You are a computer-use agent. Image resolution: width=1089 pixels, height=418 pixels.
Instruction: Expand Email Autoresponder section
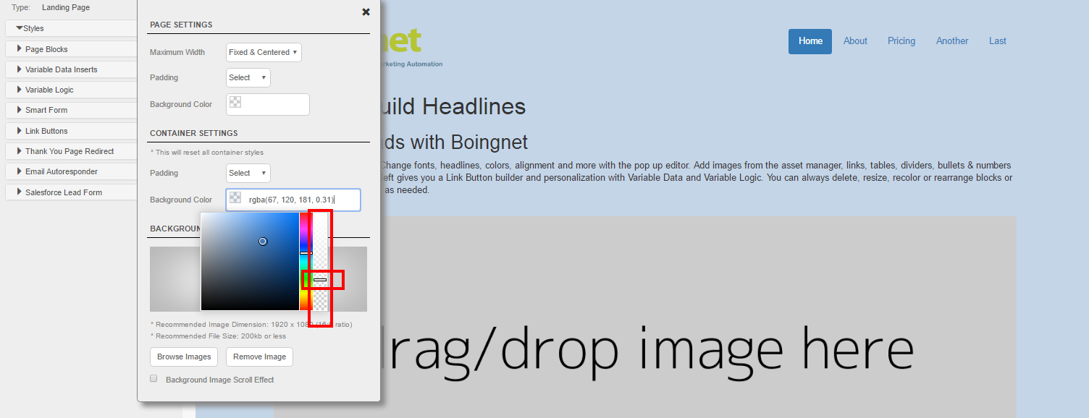pyautogui.click(x=71, y=171)
